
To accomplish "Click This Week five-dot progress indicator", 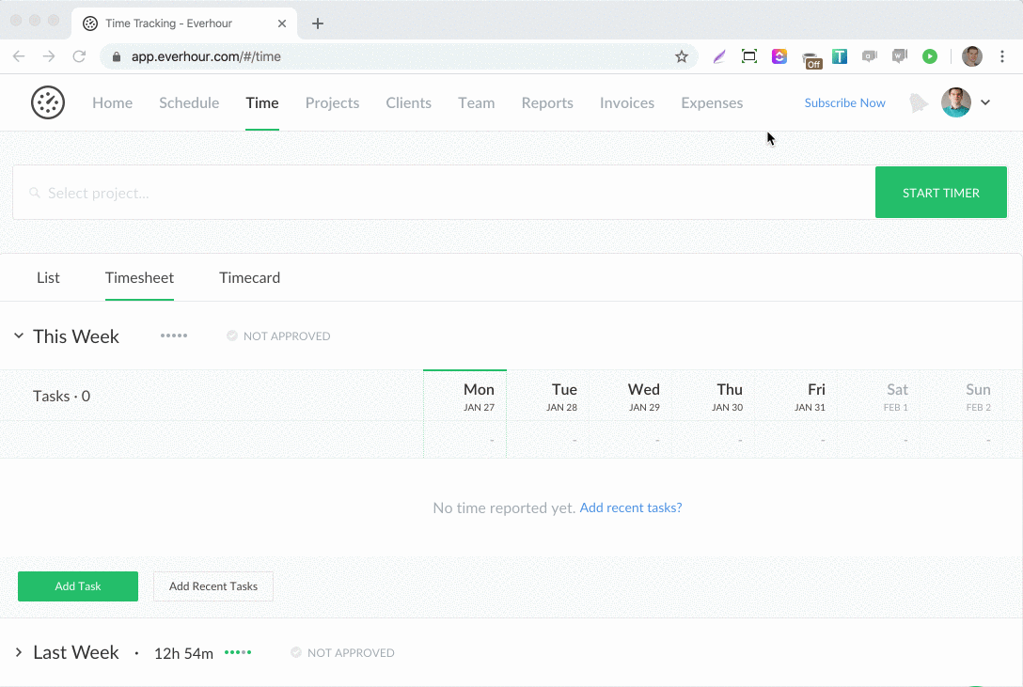I will click(174, 336).
